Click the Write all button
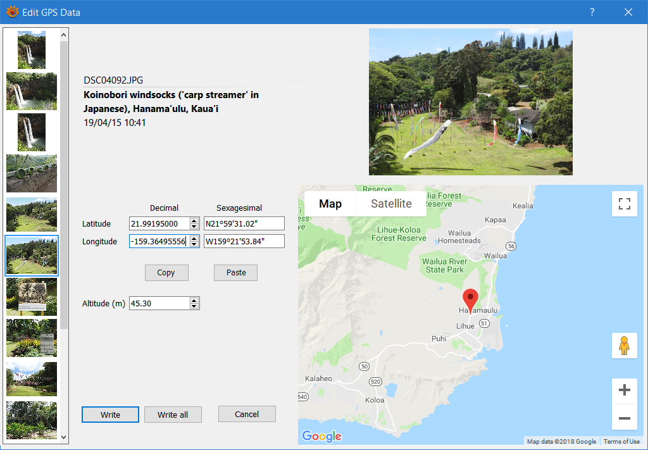The height and width of the screenshot is (450, 648). 173,415
